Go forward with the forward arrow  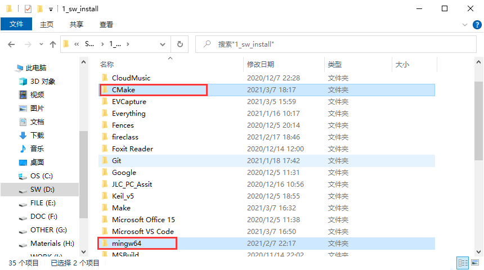click(x=28, y=44)
